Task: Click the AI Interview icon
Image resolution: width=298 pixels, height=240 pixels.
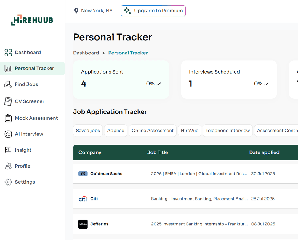Action: point(8,134)
